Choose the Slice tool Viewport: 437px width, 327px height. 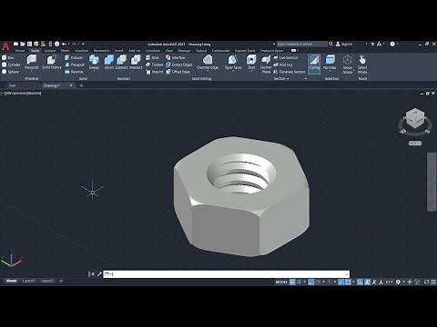click(x=152, y=57)
